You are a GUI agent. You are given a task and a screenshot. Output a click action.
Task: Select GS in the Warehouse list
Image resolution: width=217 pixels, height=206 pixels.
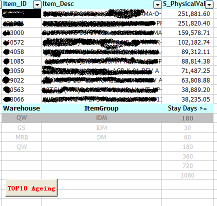pos(21,128)
